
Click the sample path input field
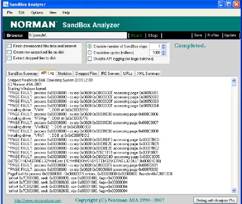pos(78,35)
